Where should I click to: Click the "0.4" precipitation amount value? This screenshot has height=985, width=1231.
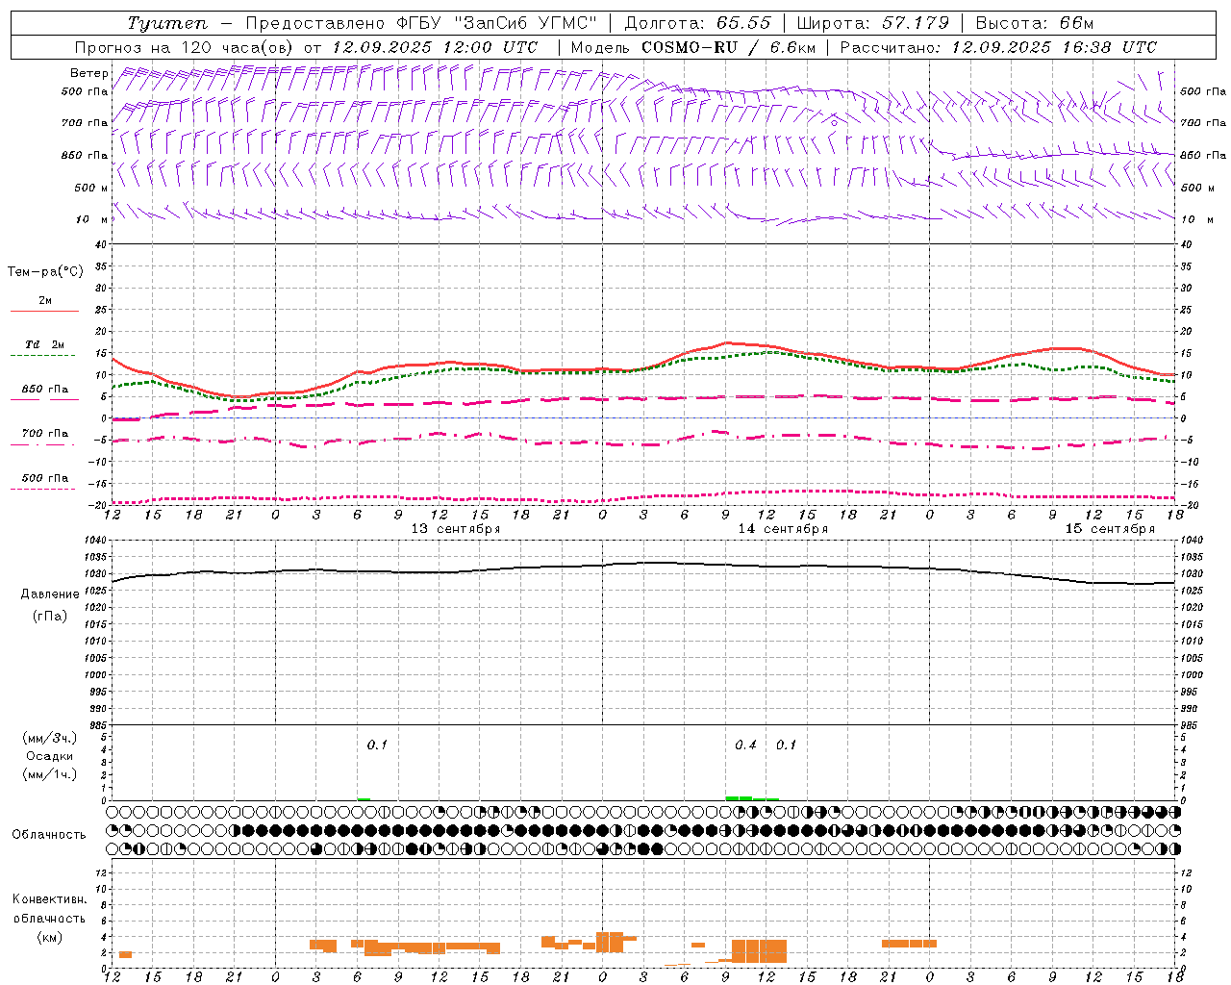(745, 745)
